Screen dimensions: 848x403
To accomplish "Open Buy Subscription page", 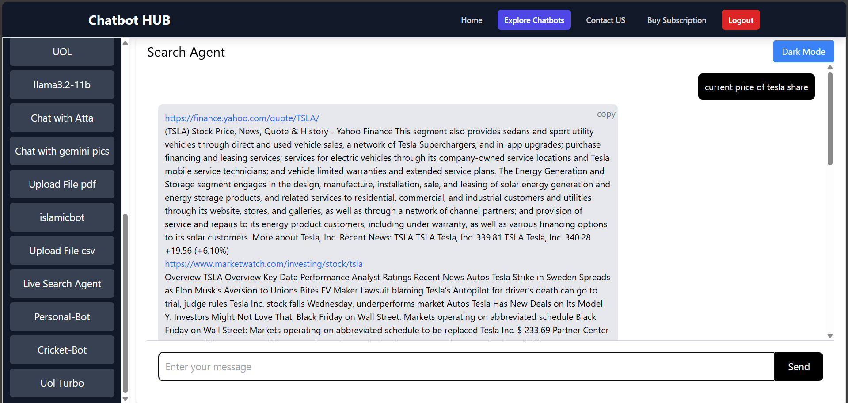I will coord(677,20).
